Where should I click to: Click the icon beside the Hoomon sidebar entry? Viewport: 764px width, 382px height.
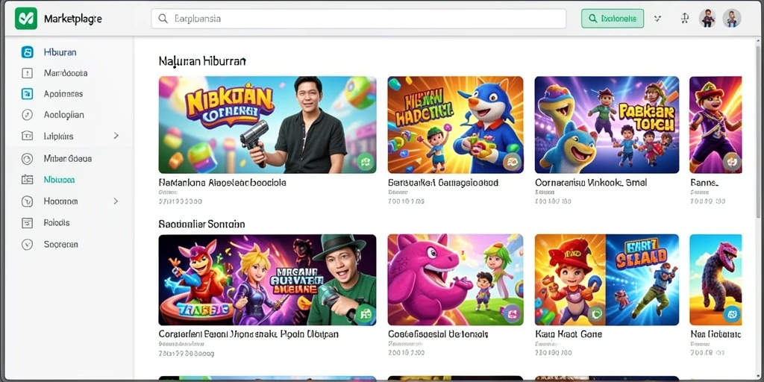point(28,201)
